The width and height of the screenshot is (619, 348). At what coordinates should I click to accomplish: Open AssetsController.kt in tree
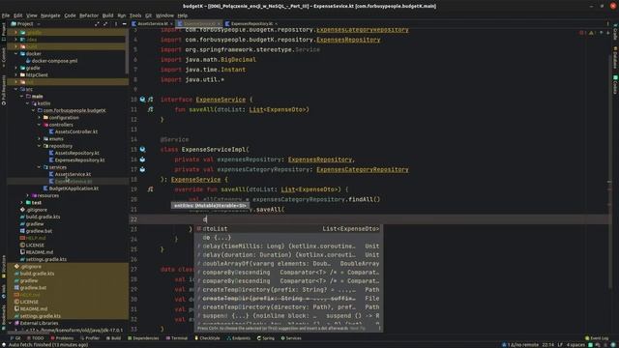pyautogui.click(x=74, y=131)
